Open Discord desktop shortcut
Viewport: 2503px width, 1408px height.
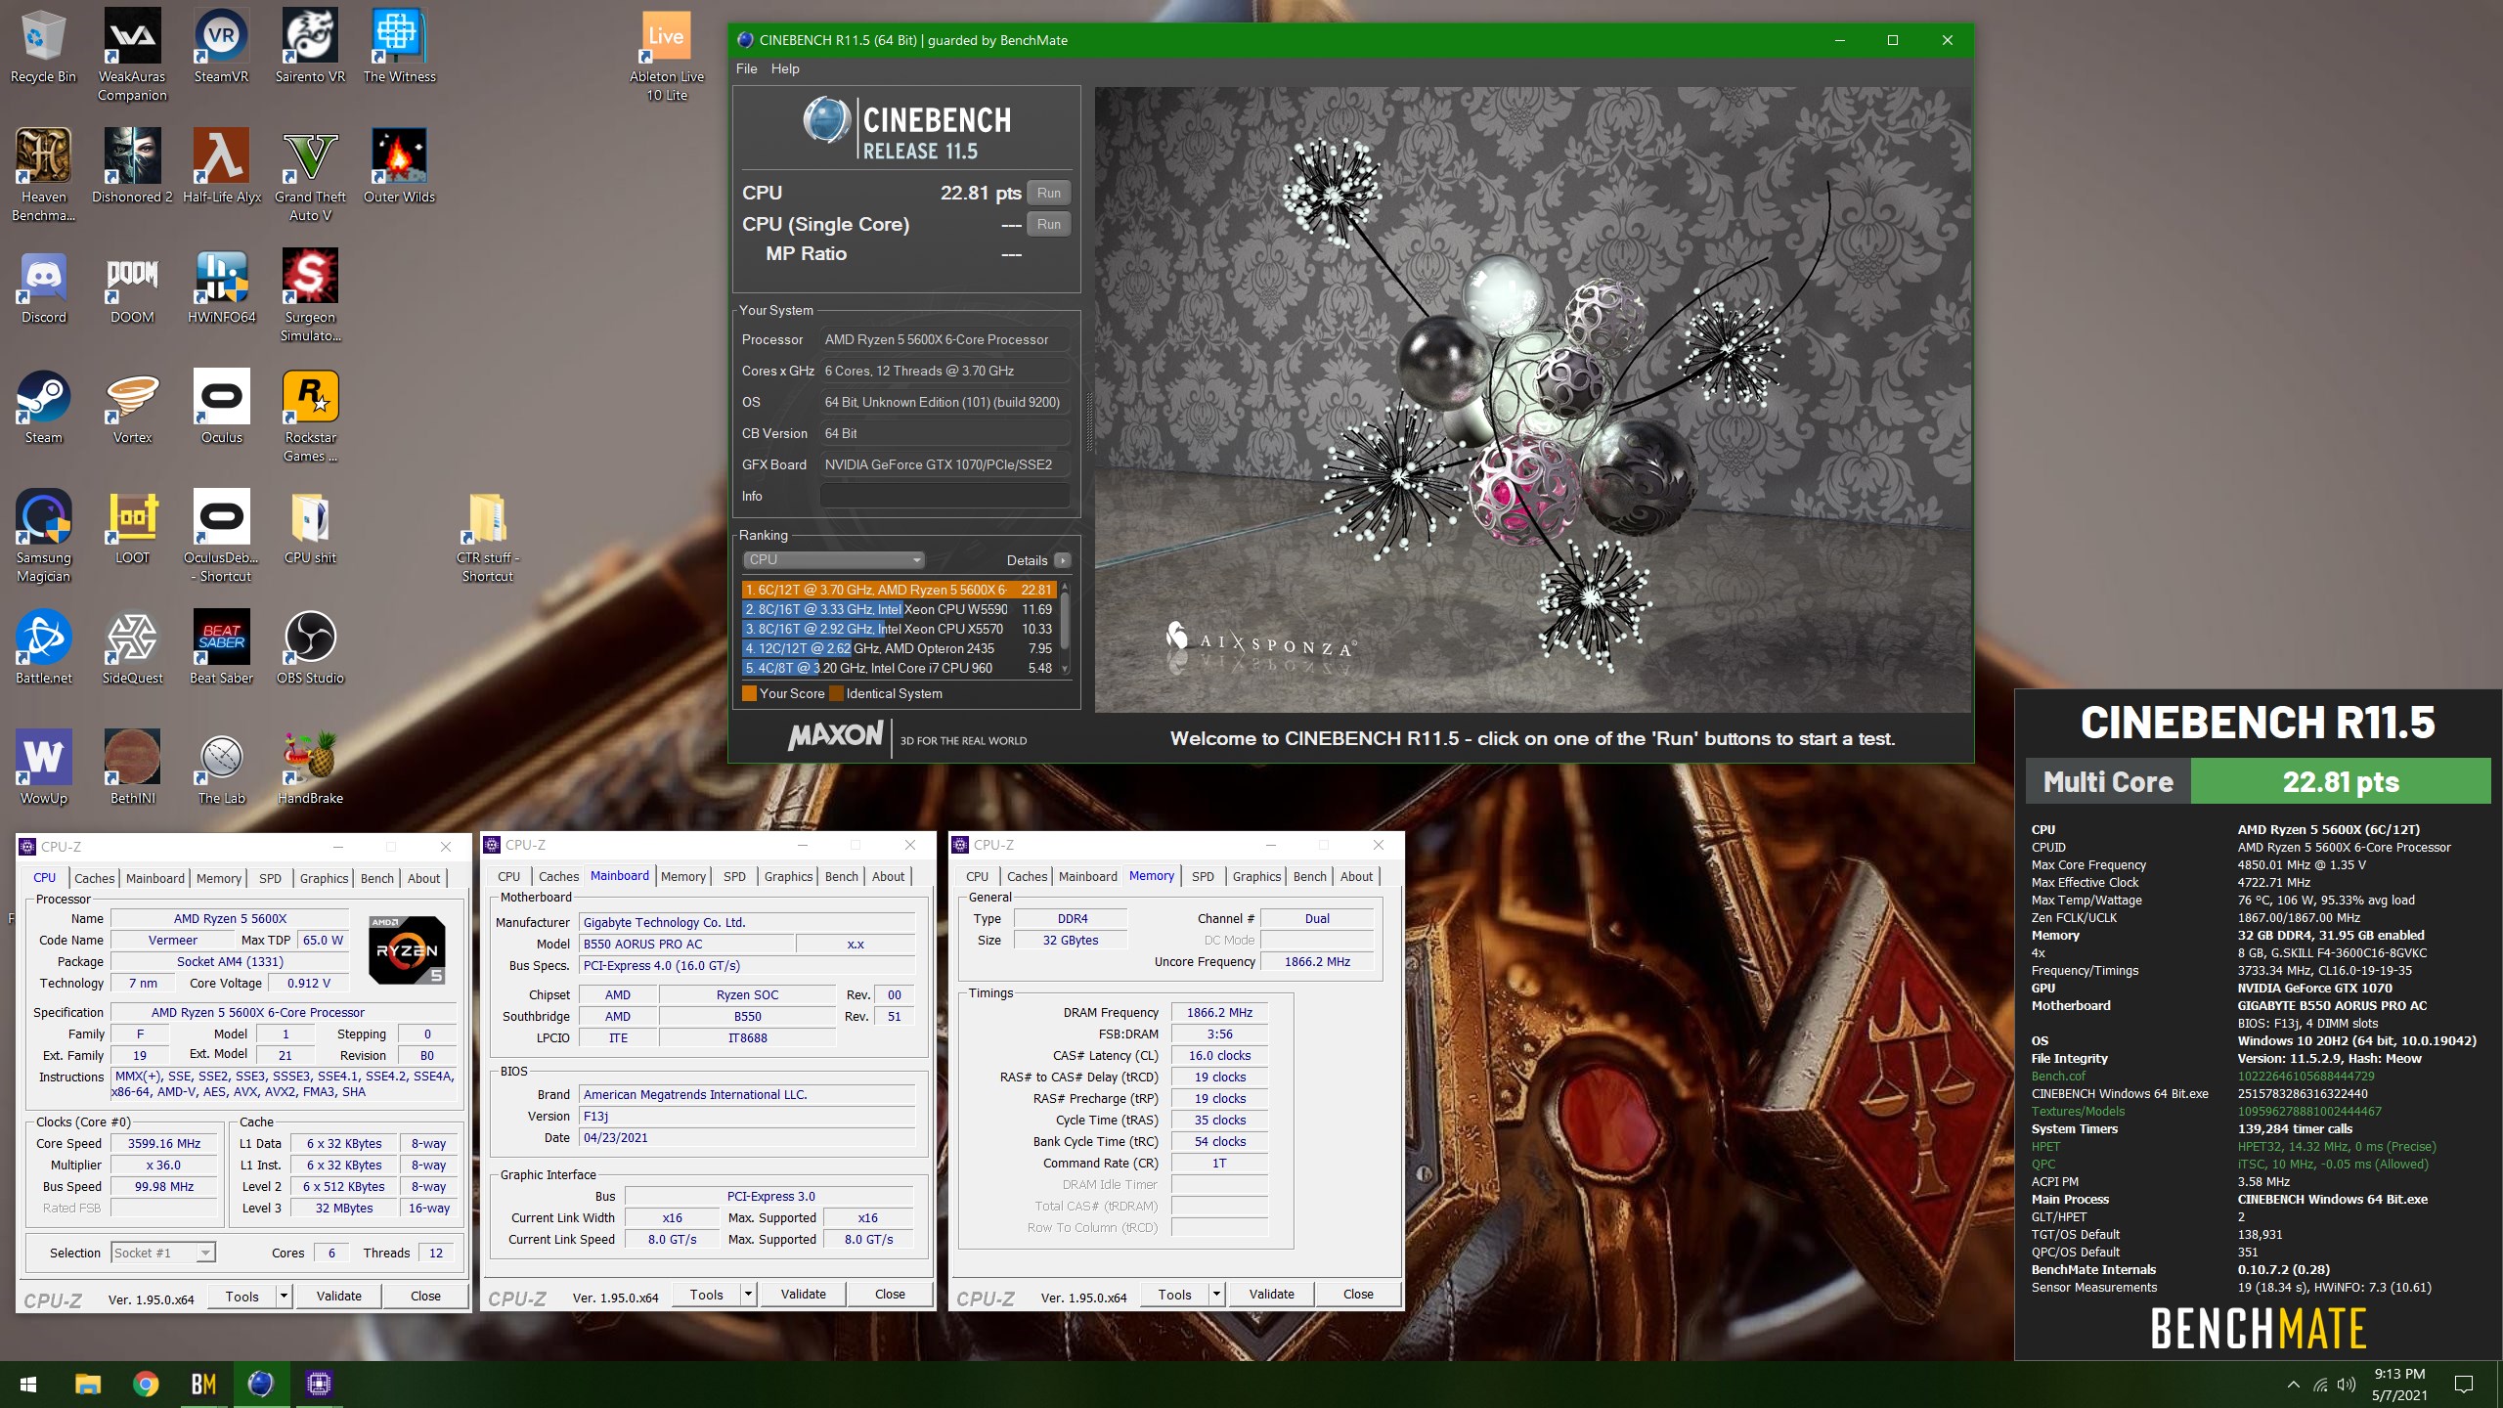(43, 287)
